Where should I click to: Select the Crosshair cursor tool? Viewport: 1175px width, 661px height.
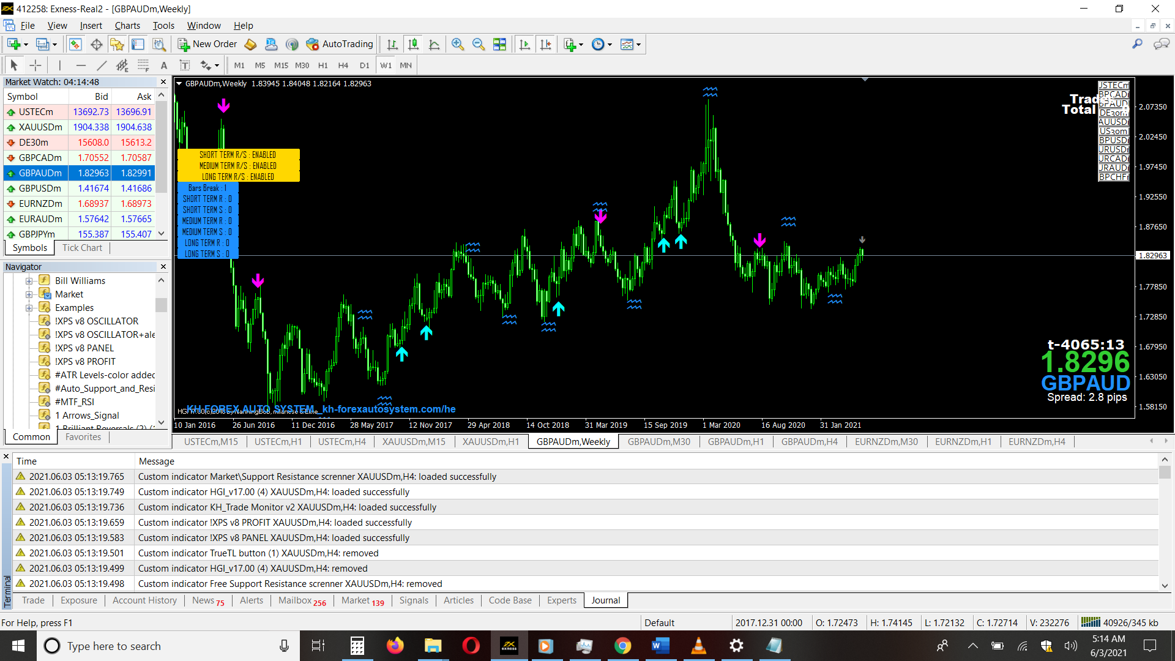click(35, 65)
